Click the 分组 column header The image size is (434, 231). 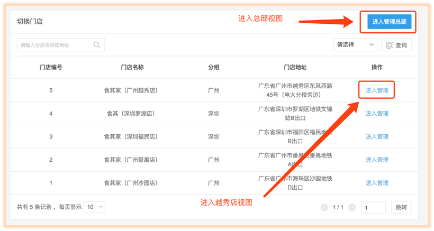[x=214, y=68]
